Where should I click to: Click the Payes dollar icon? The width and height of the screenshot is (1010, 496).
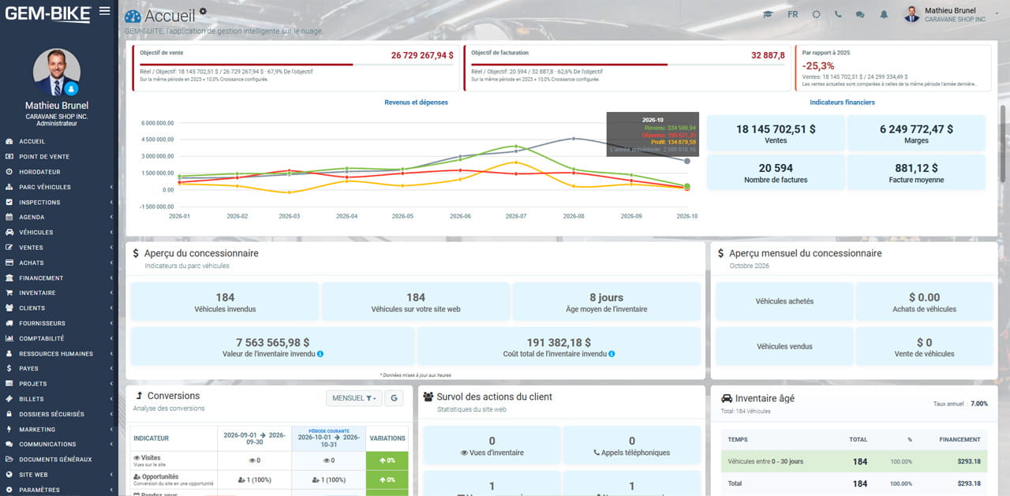coord(9,368)
